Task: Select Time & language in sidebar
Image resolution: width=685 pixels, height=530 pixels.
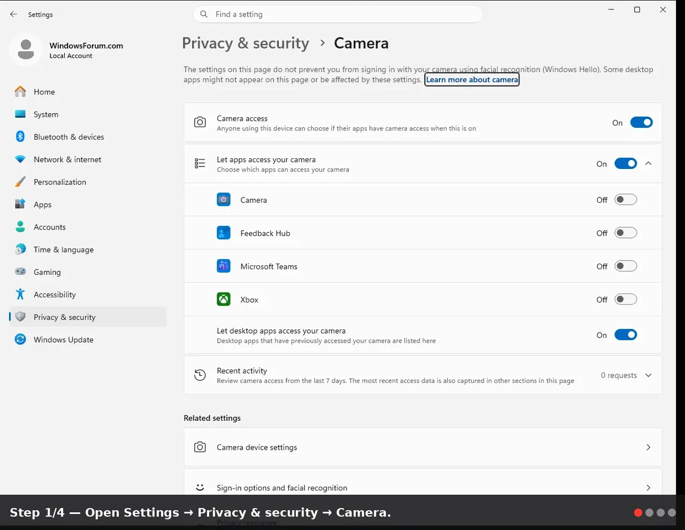Action: tap(88, 249)
